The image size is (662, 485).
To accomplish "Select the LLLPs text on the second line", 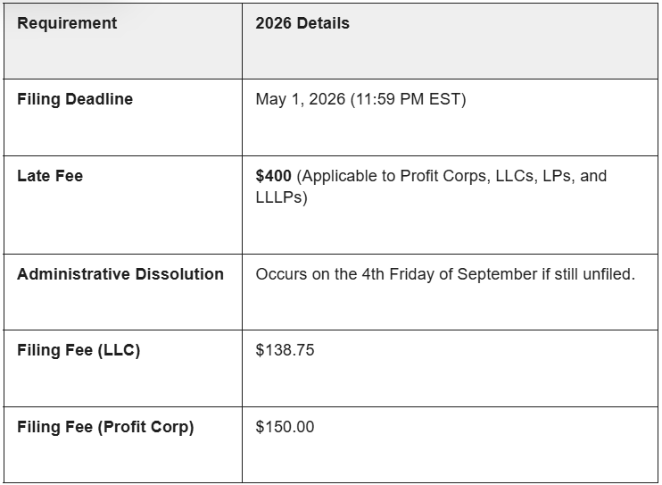I will coord(277,198).
